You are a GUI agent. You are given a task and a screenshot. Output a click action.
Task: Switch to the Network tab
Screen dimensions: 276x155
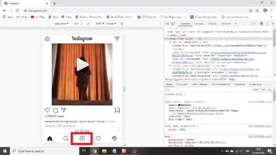226,23
